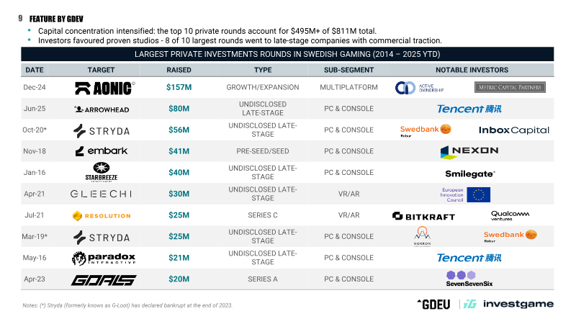
Task: Click the RAISED column header
Action: [179, 70]
